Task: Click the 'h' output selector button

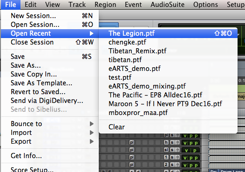Action: coord(166,142)
